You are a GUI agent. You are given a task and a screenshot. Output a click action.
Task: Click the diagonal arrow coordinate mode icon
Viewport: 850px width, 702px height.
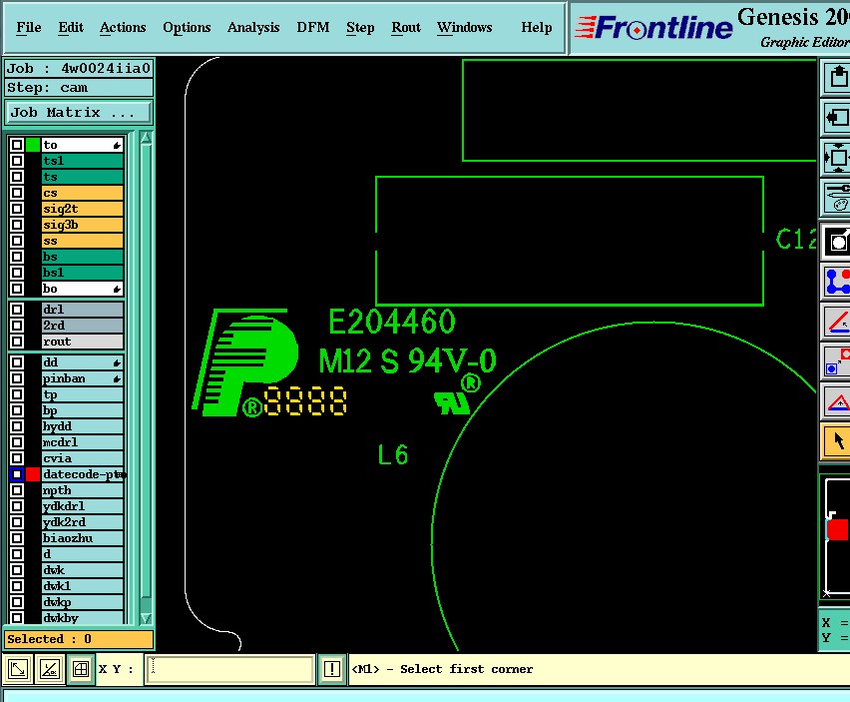click(18, 669)
